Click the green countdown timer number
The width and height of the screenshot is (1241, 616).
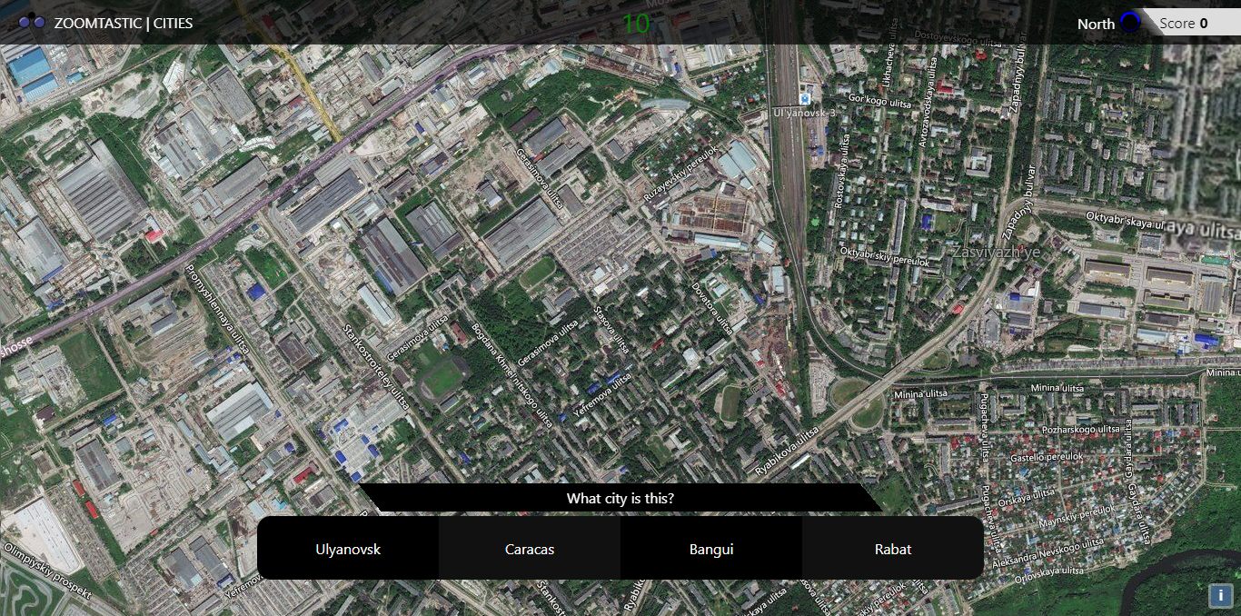tap(636, 24)
